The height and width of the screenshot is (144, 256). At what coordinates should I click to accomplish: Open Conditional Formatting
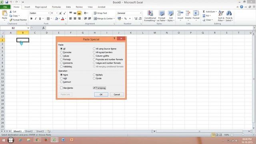[150, 16]
